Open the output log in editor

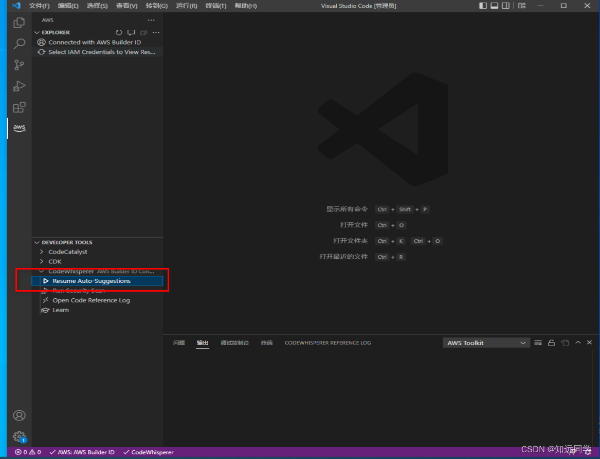coord(565,343)
